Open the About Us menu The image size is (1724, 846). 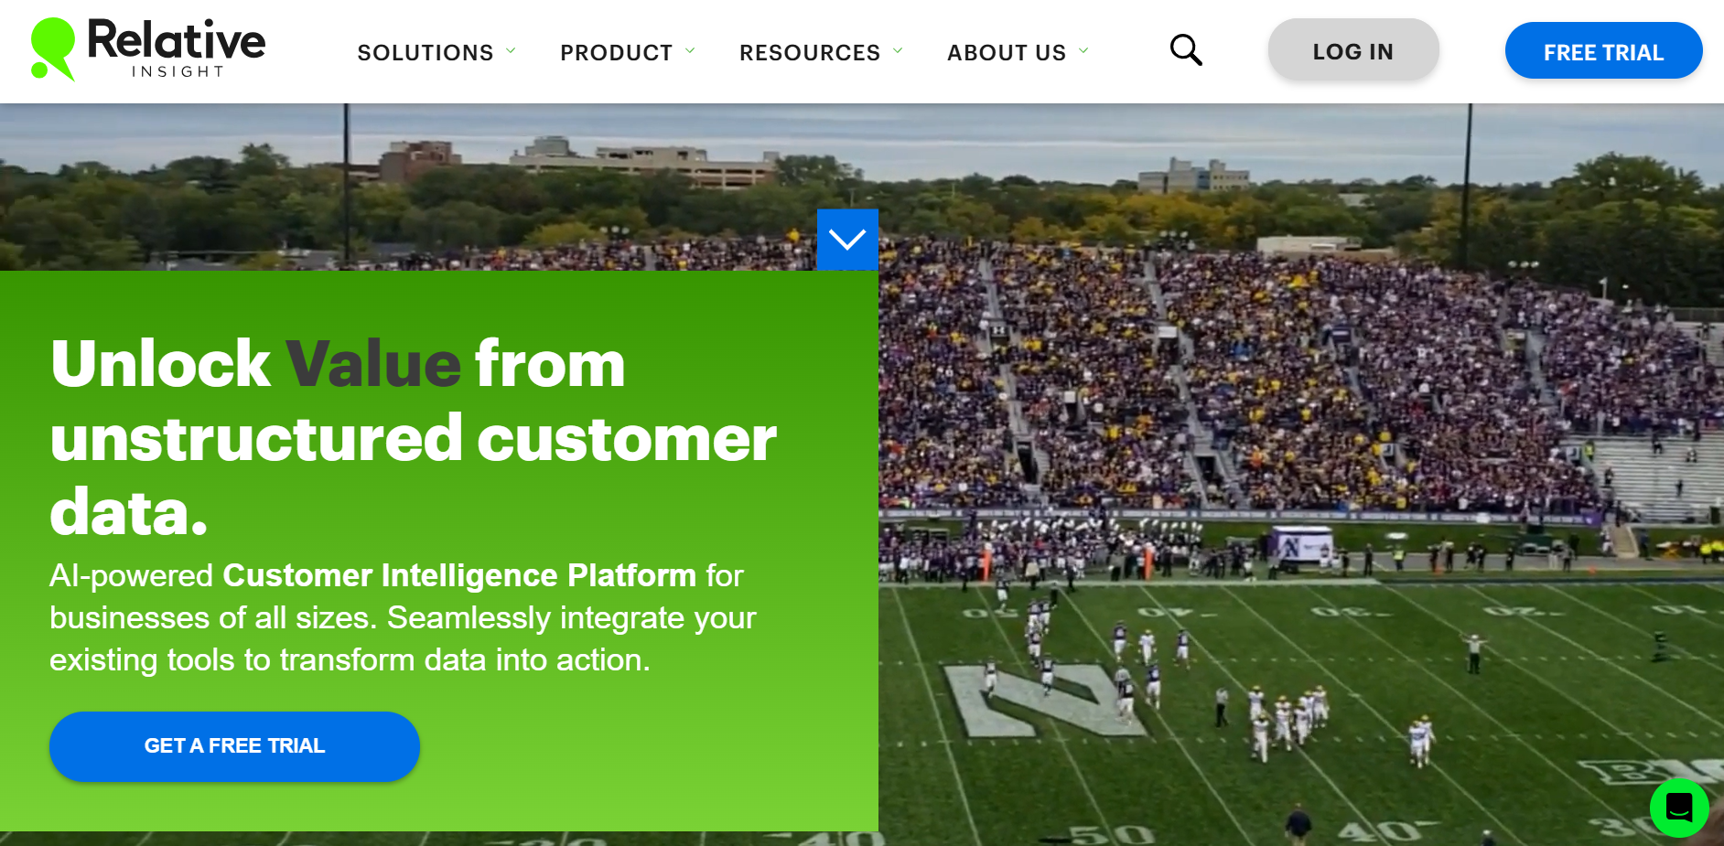(1007, 53)
